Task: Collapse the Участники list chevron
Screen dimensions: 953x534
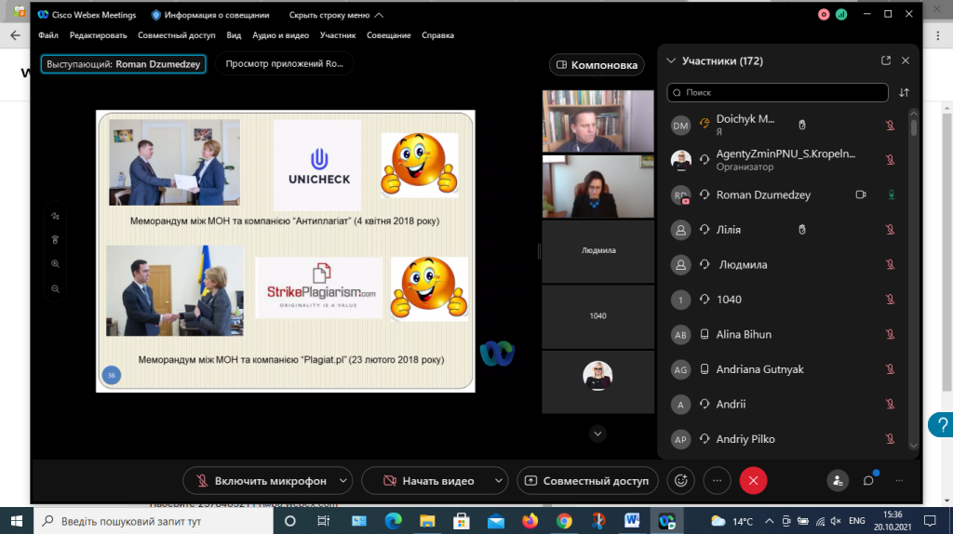Action: coord(670,61)
